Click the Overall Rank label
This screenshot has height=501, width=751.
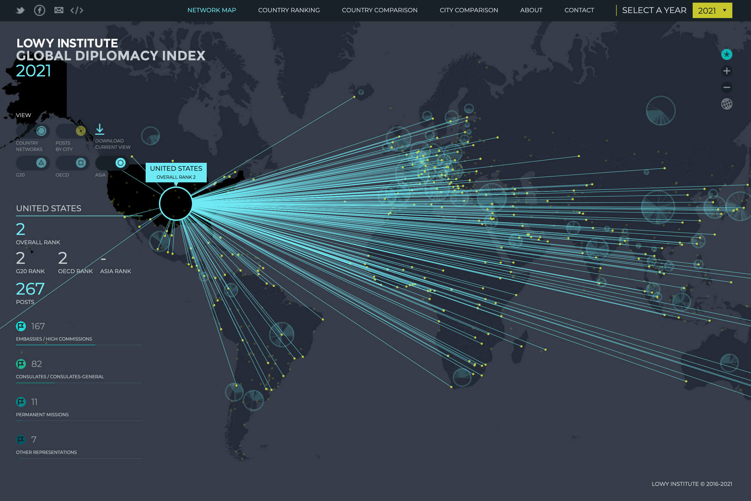pyautogui.click(x=38, y=242)
